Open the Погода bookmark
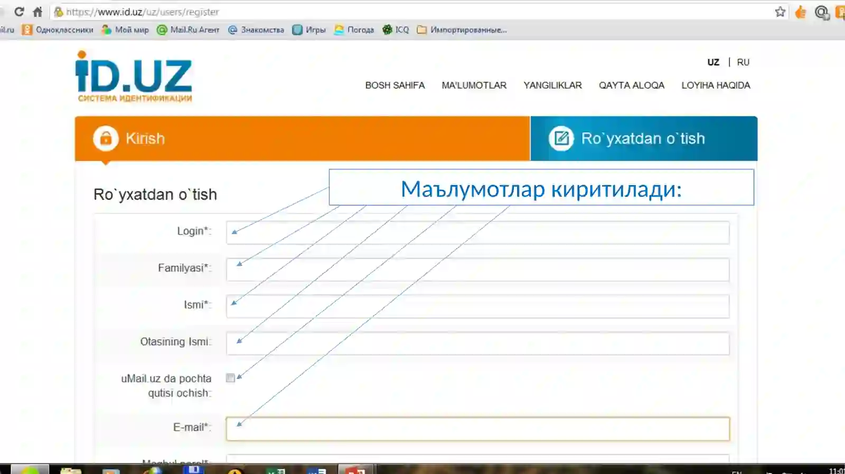The height and width of the screenshot is (474, 845). pyautogui.click(x=354, y=30)
